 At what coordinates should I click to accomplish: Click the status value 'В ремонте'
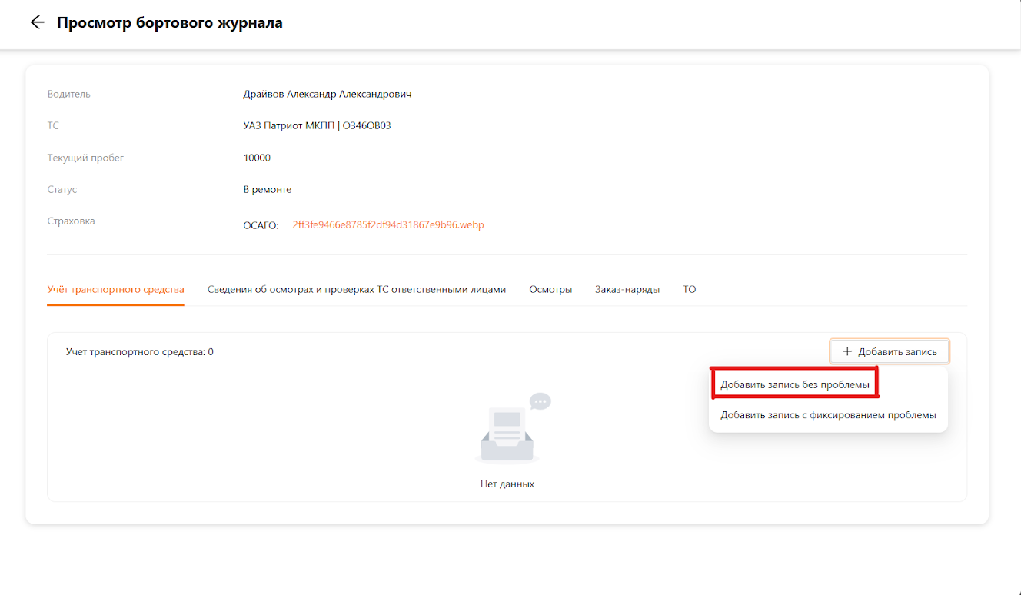click(x=267, y=189)
